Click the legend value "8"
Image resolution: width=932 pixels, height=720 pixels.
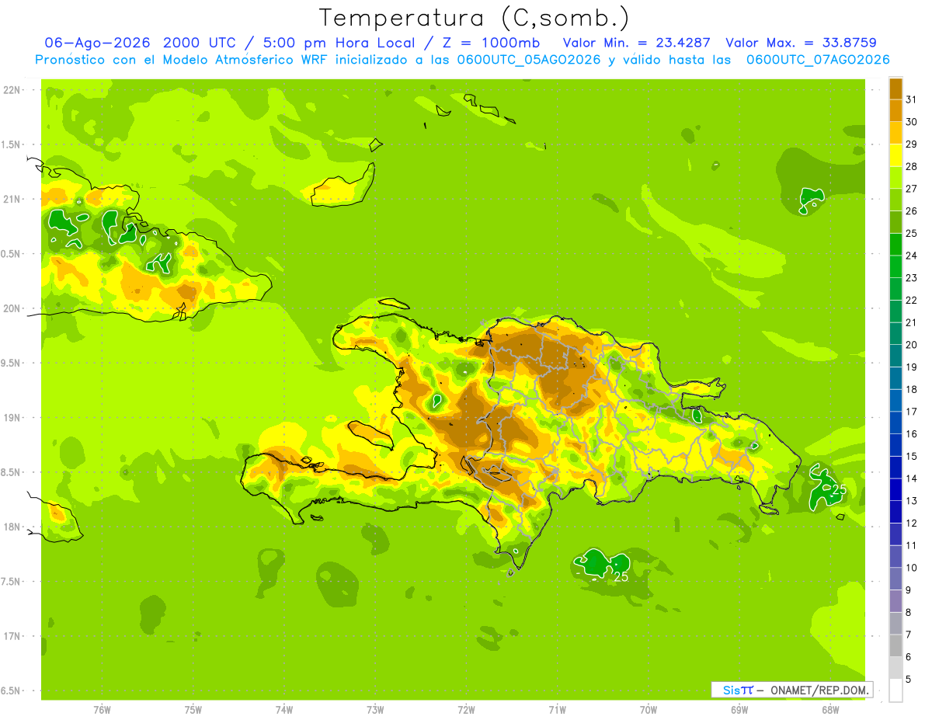[909, 612]
